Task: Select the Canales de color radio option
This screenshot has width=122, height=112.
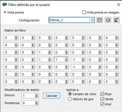Action: coord(70,94)
